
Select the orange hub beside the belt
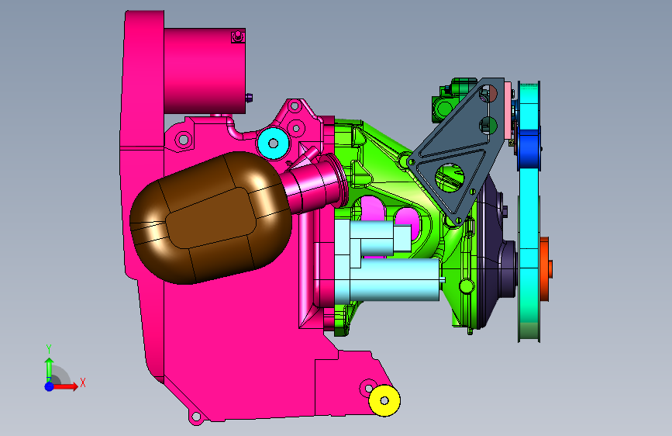(546, 268)
